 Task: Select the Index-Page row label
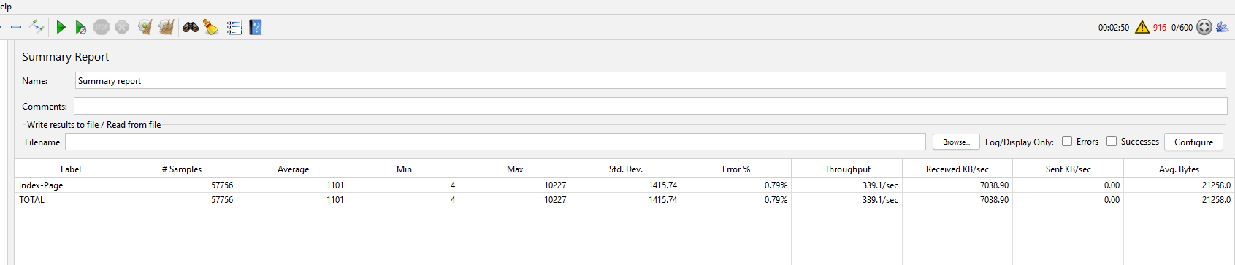click(x=41, y=185)
